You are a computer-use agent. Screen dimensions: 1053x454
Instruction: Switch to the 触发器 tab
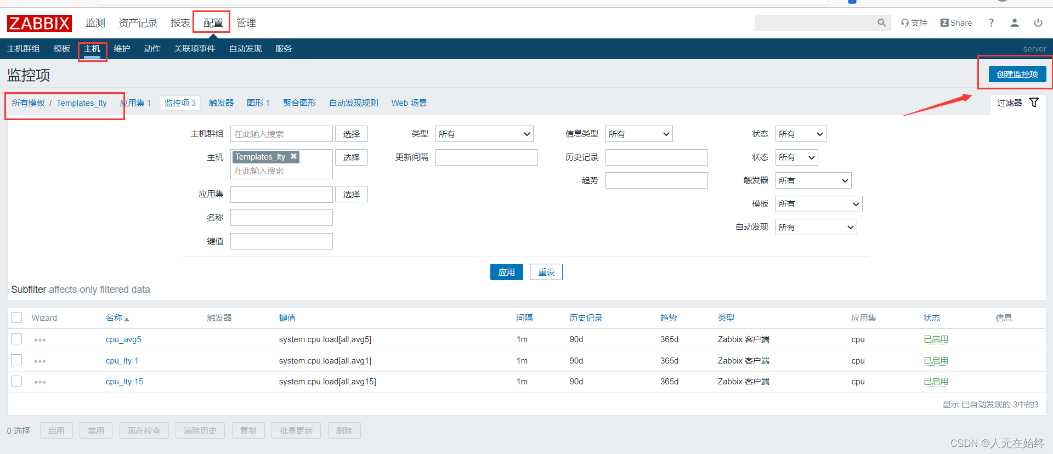pyautogui.click(x=221, y=103)
